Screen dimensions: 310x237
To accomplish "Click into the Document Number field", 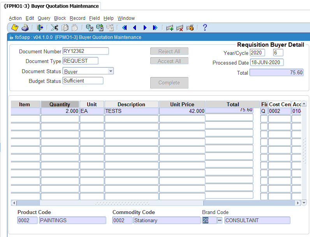I will (85, 51).
